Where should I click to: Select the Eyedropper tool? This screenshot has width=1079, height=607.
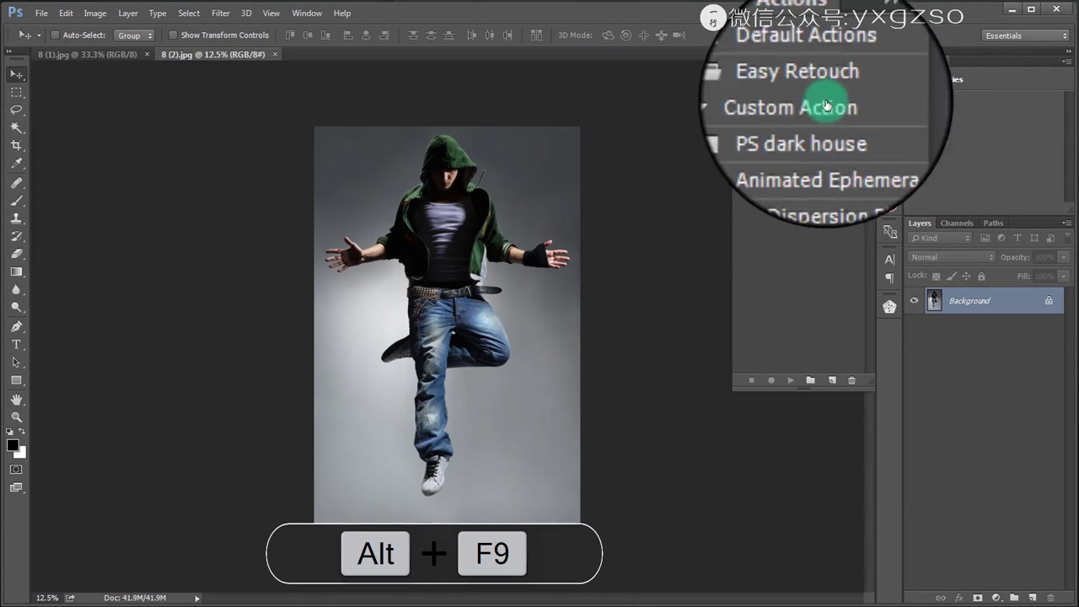tap(16, 164)
